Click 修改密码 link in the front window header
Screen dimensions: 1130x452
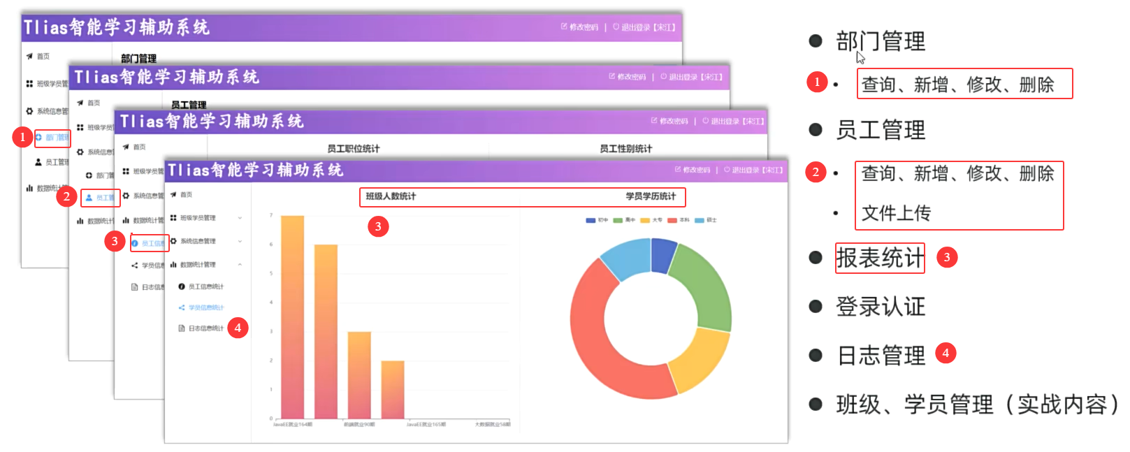click(x=696, y=170)
